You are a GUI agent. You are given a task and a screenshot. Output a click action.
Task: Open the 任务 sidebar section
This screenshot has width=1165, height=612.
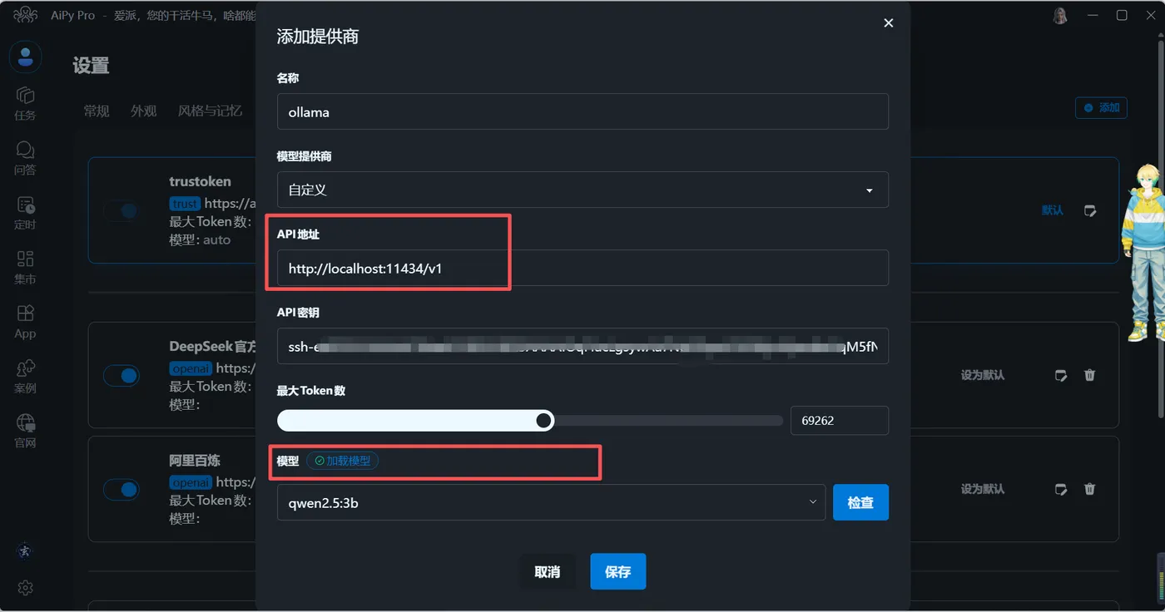(x=25, y=103)
